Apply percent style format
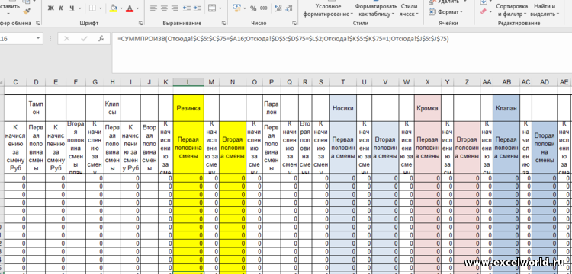The width and height of the screenshot is (572, 274). tap(253, 8)
